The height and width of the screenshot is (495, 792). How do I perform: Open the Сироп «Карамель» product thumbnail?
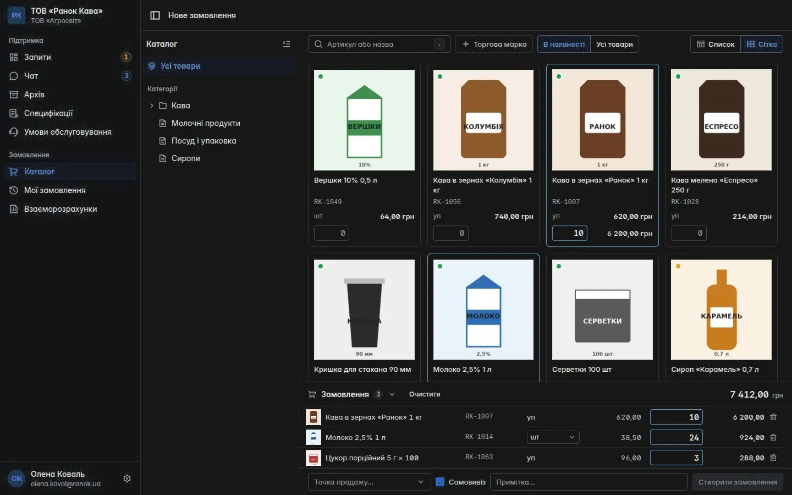coord(721,310)
